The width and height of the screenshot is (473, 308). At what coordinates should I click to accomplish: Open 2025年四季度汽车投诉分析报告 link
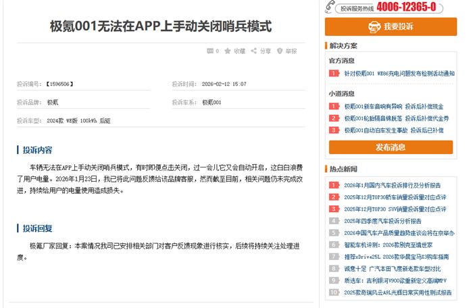pos(382,221)
